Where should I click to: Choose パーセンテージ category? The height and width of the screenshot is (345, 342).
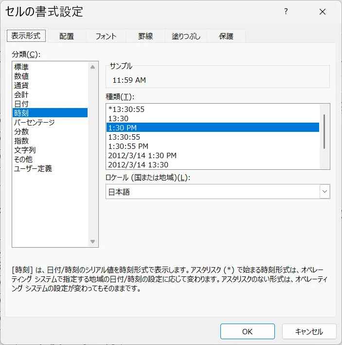[x=50, y=122]
